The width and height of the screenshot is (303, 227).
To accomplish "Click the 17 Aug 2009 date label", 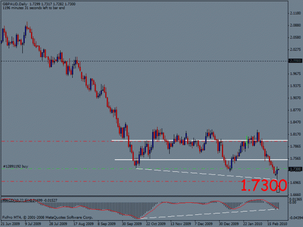I will click(x=83, y=224).
